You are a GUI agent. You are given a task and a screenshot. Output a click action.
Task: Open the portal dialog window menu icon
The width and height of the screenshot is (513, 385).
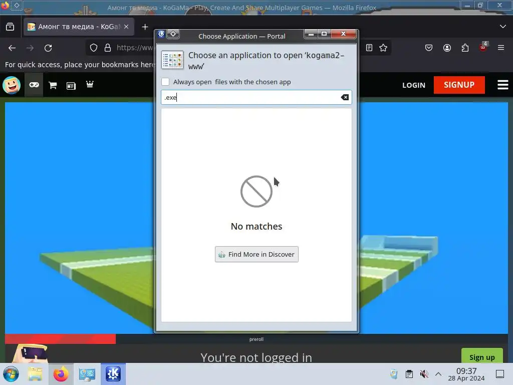[161, 34]
